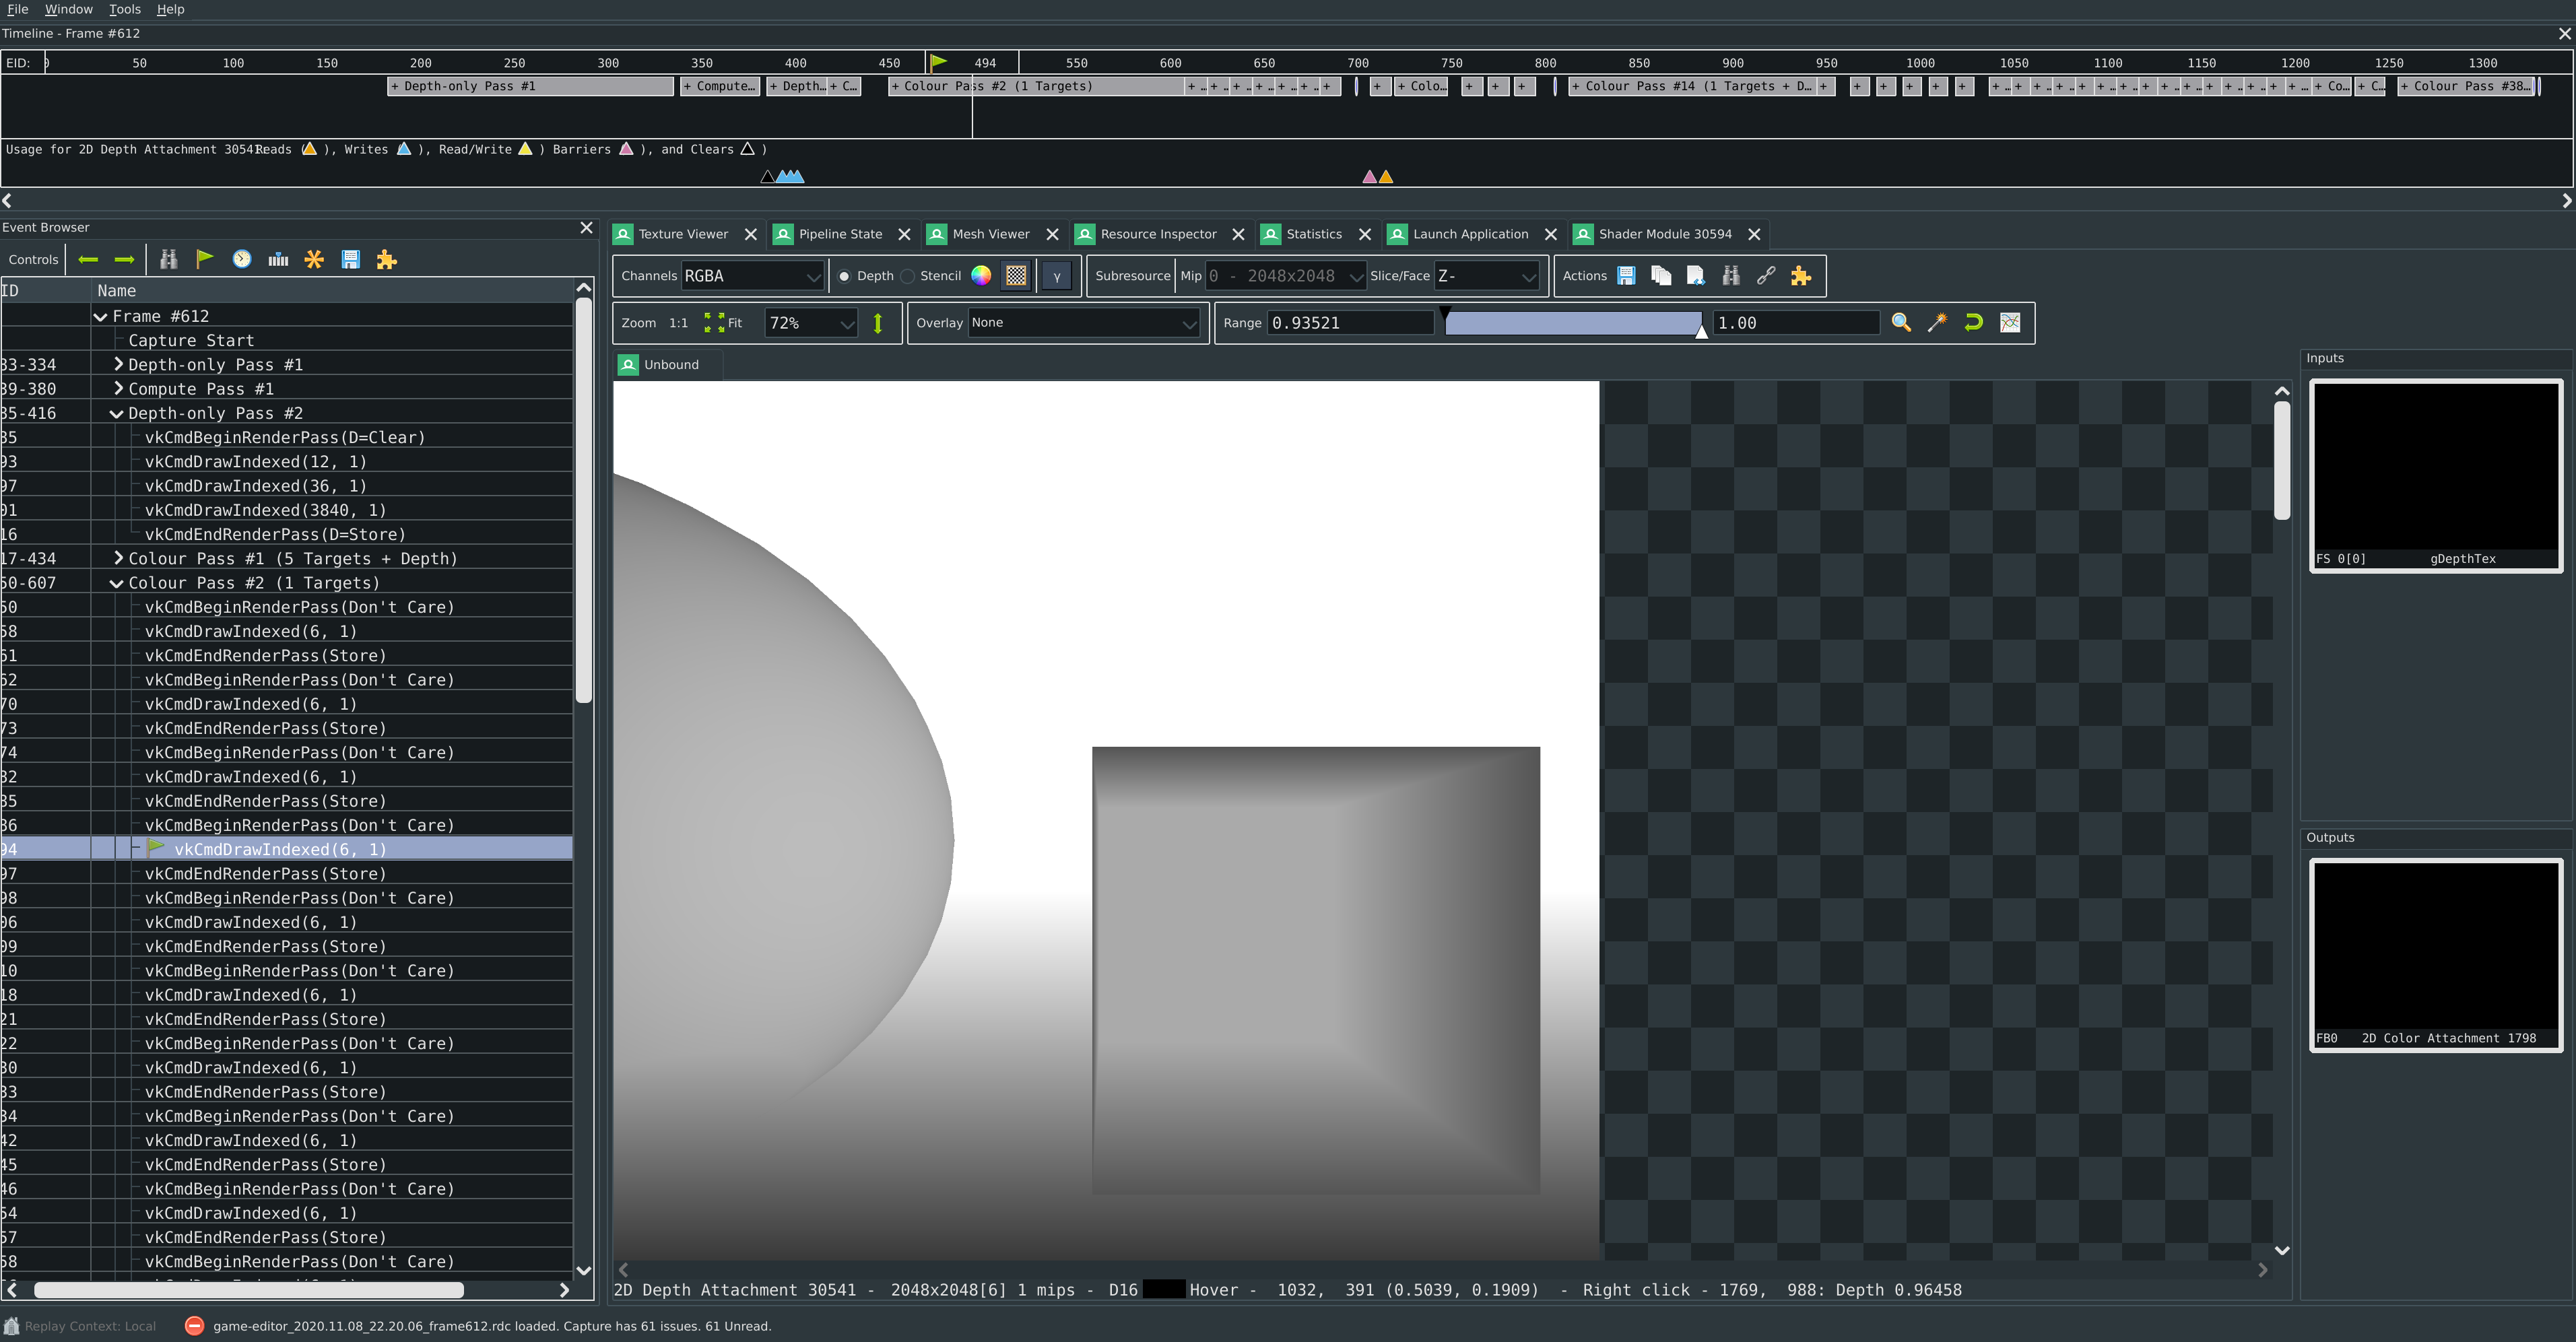Open the Tools menu
The height and width of the screenshot is (1342, 2576).
pos(124,9)
